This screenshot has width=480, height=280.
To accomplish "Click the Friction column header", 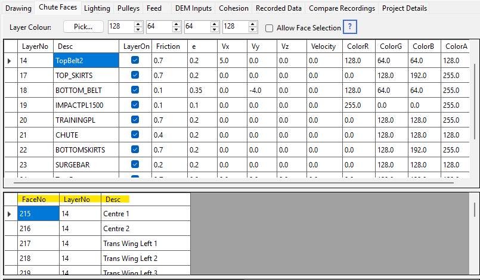I will pos(169,46).
